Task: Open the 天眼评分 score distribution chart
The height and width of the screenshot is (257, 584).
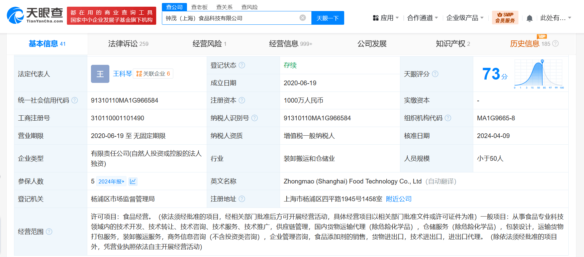Action: pos(539,74)
